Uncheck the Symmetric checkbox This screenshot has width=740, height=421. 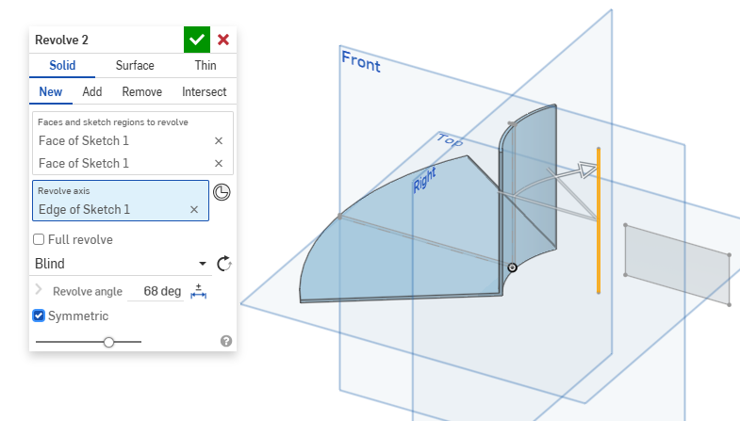(x=39, y=316)
